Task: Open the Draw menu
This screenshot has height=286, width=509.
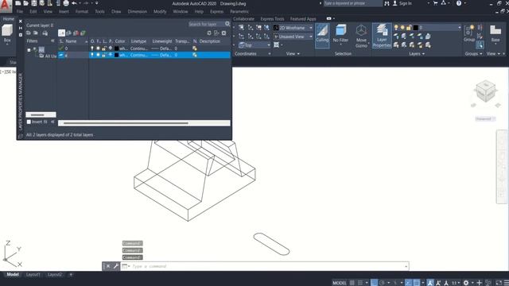Action: tap(116, 11)
